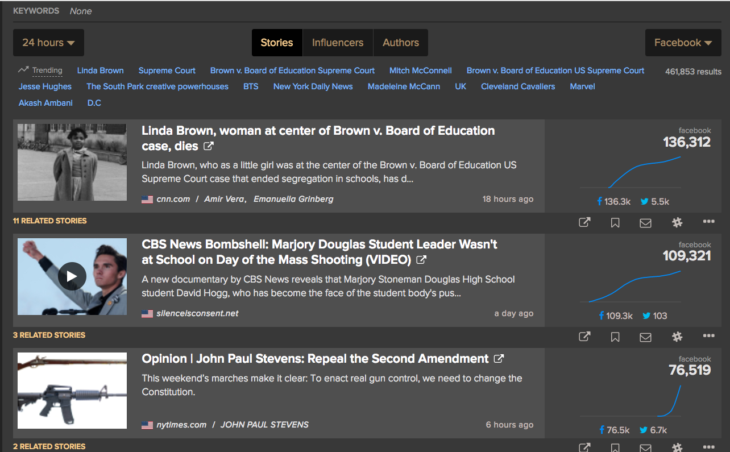This screenshot has height=452, width=730.
Task: Click the 76,519 engagement trend chart
Action: tap(630, 400)
